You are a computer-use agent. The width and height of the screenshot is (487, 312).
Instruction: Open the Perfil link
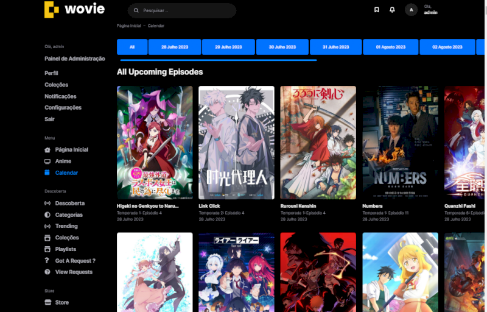click(x=51, y=73)
